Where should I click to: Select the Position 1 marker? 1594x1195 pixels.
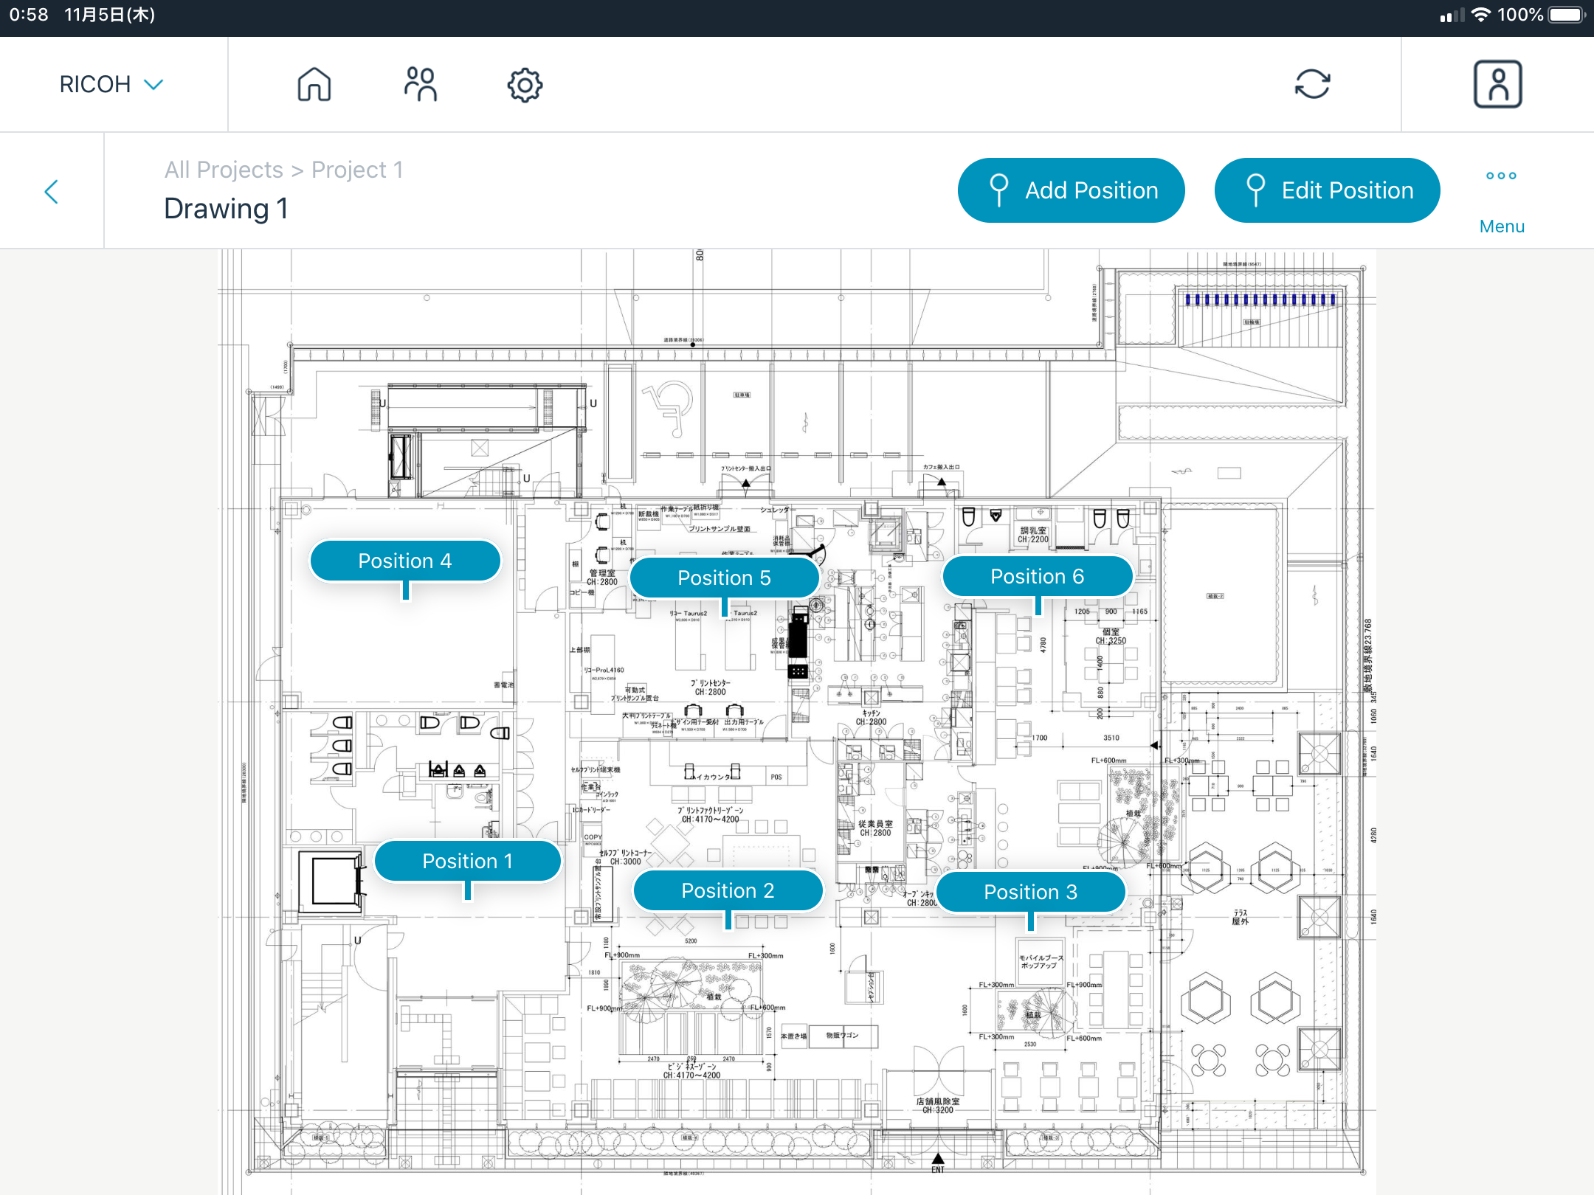click(x=467, y=861)
